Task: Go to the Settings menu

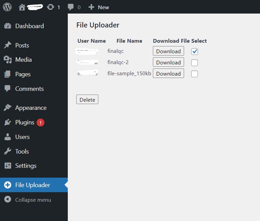Action: point(25,166)
